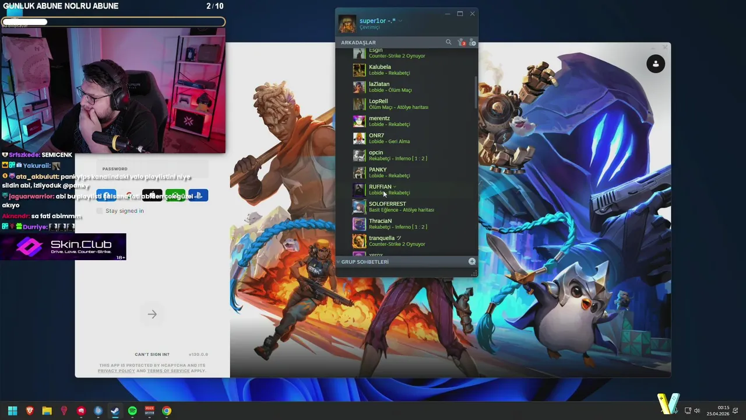Viewport: 746px width, 420px height.
Task: Sign in with Xbox in Riot client
Action: coord(175,195)
